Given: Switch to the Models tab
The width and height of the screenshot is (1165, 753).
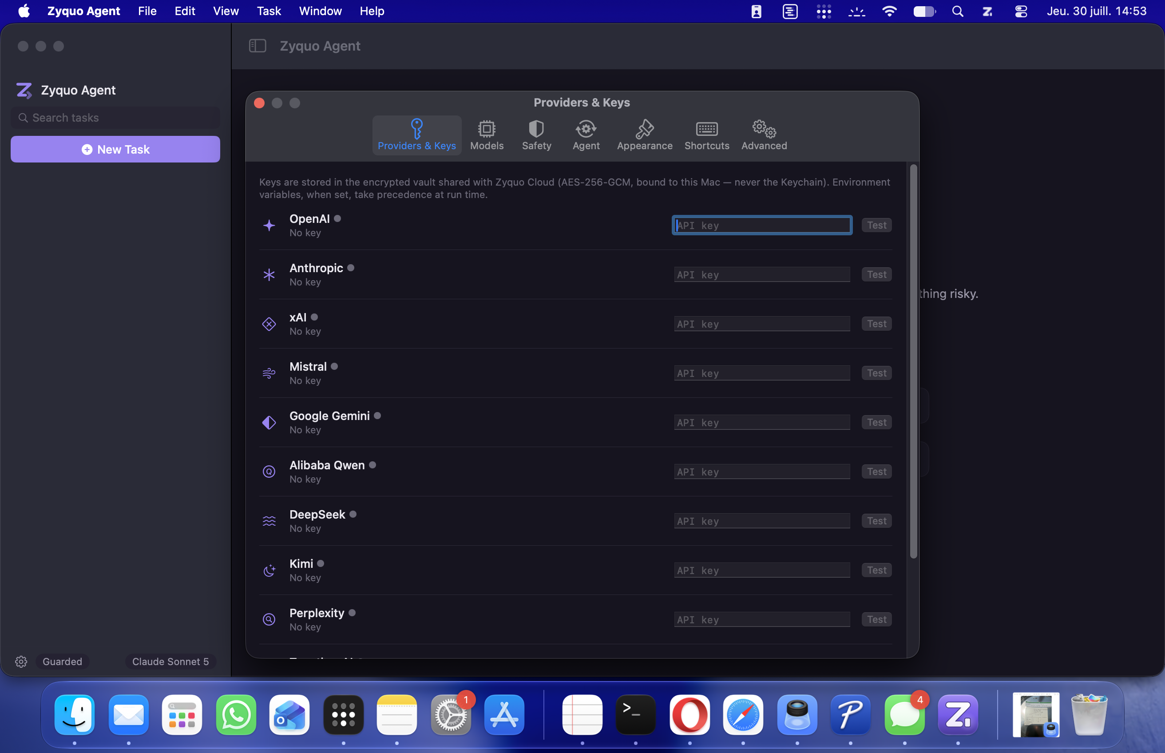Looking at the screenshot, I should click(487, 135).
